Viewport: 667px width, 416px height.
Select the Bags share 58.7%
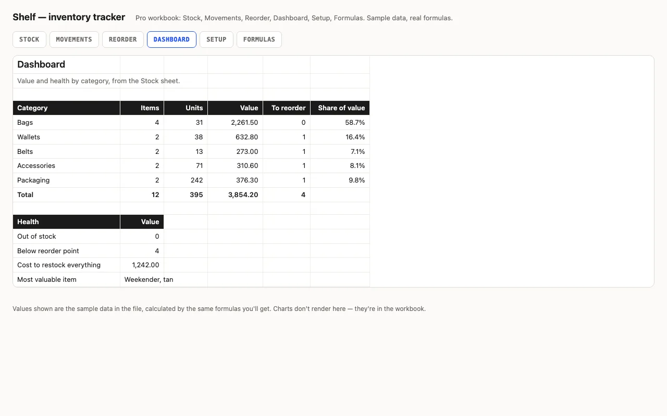click(x=340, y=123)
